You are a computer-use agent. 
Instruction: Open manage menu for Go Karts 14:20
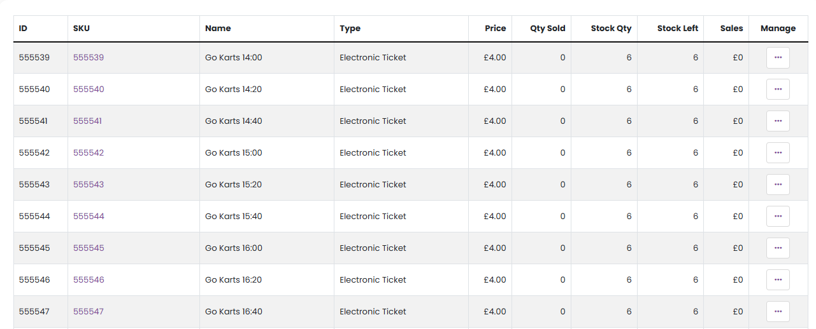point(778,90)
